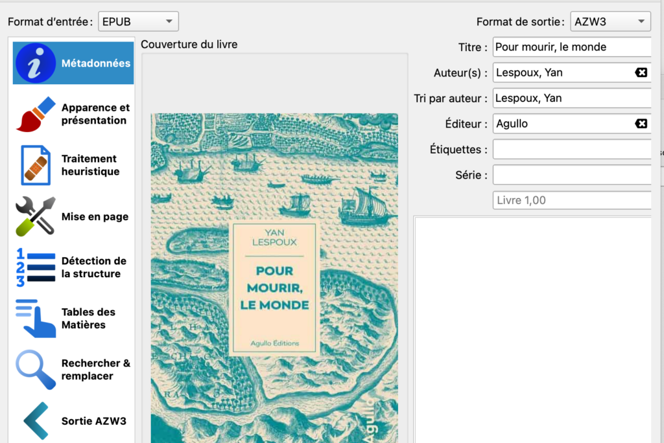Click the Titre input field

point(572,47)
